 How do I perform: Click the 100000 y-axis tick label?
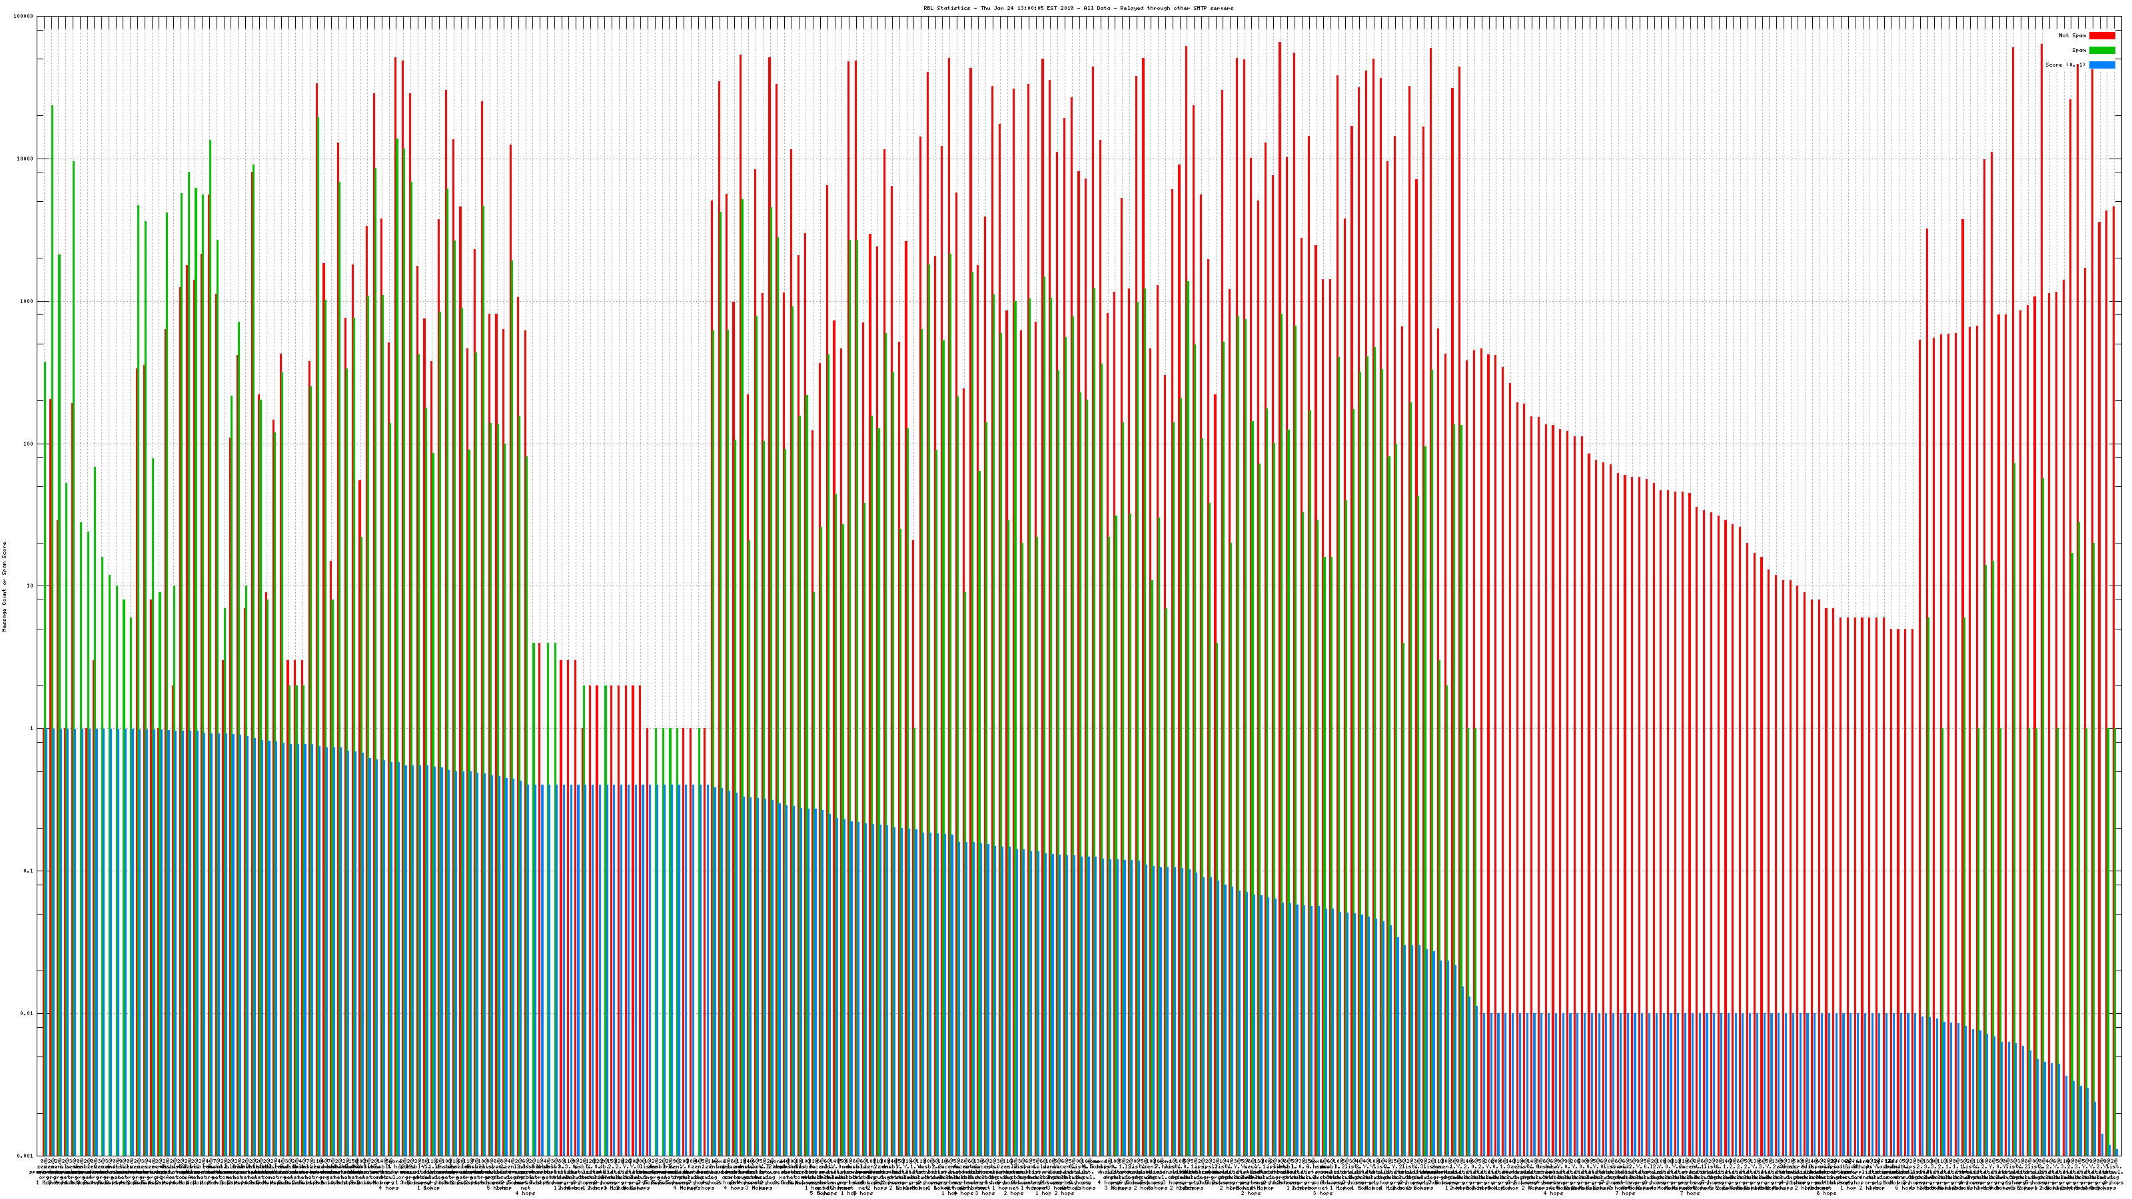24,17
